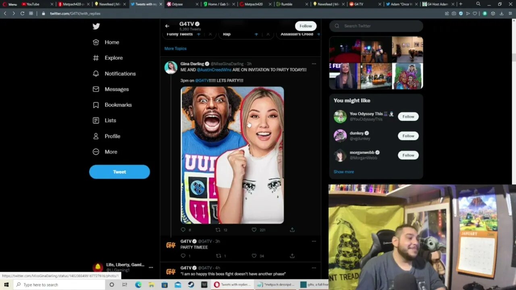Open account menu dots beside Life, Liberty, Gaming
Screen dimensions: 516x290
click(x=151, y=267)
